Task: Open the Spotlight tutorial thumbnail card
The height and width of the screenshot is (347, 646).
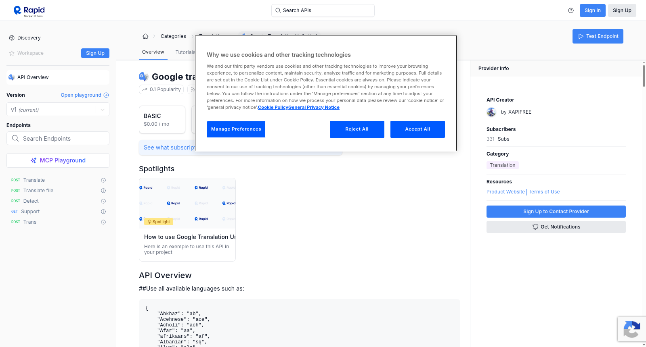Action: coord(187,220)
